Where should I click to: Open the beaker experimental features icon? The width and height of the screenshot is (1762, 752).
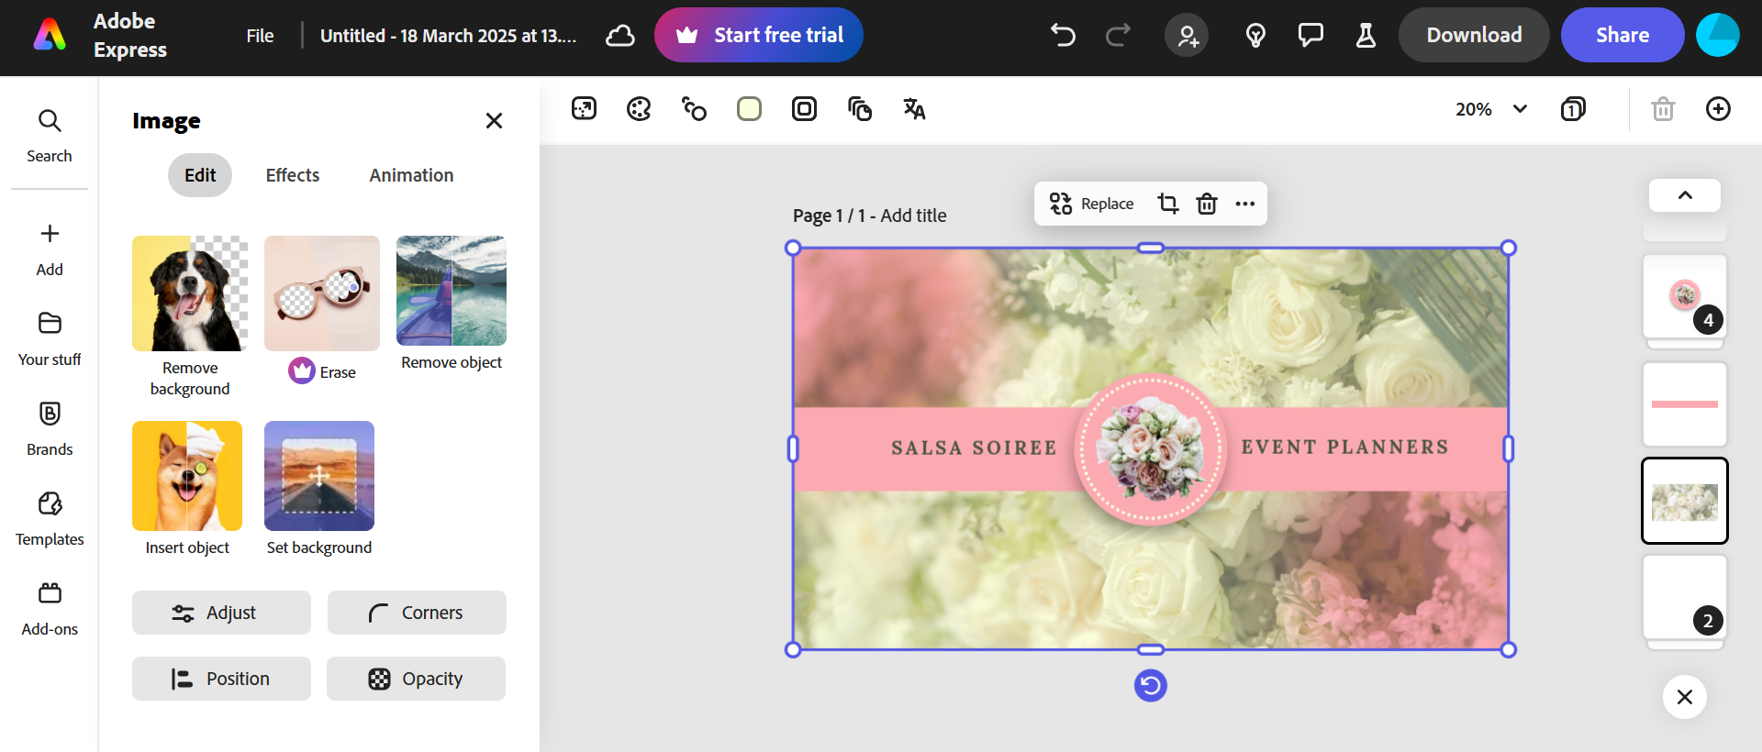pyautogui.click(x=1366, y=36)
